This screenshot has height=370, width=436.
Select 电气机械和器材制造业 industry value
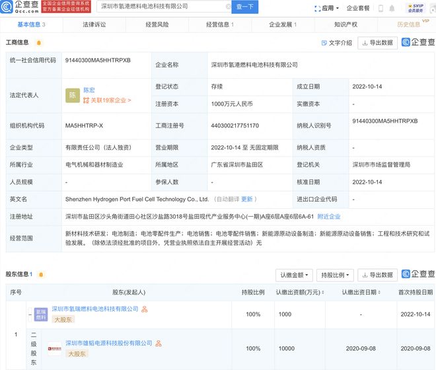click(94, 165)
